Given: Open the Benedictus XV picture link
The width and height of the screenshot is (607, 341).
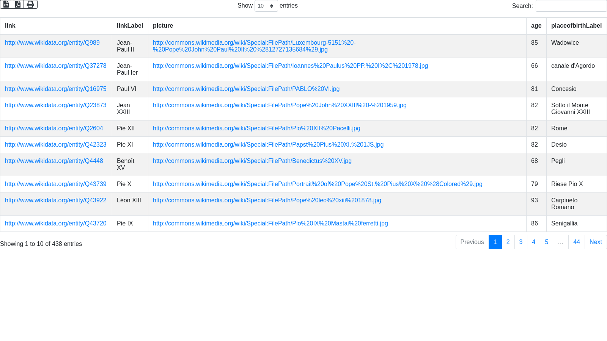Looking at the screenshot, I should click(252, 161).
